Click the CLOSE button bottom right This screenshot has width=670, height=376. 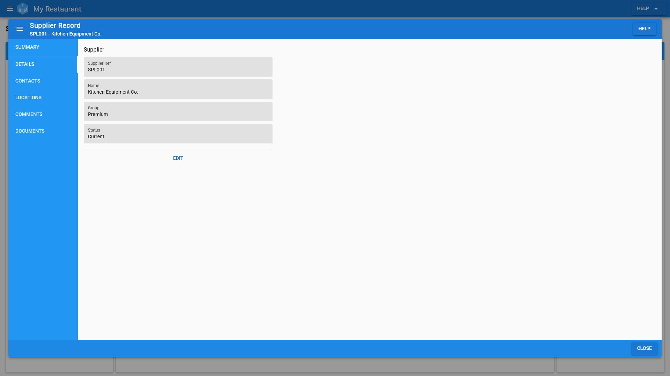coord(644,348)
